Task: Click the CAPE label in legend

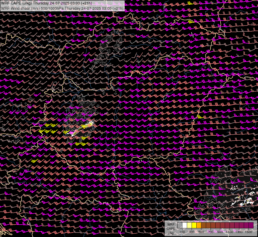Action: (171, 229)
